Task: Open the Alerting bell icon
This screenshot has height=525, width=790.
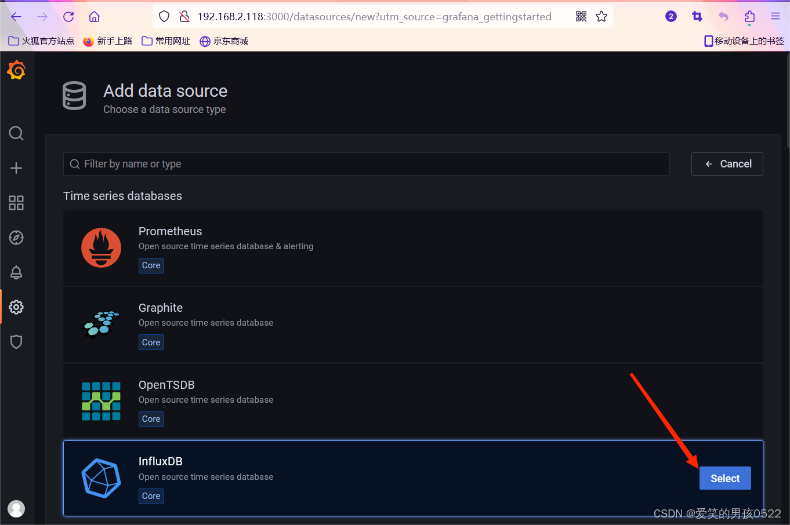Action: (16, 272)
